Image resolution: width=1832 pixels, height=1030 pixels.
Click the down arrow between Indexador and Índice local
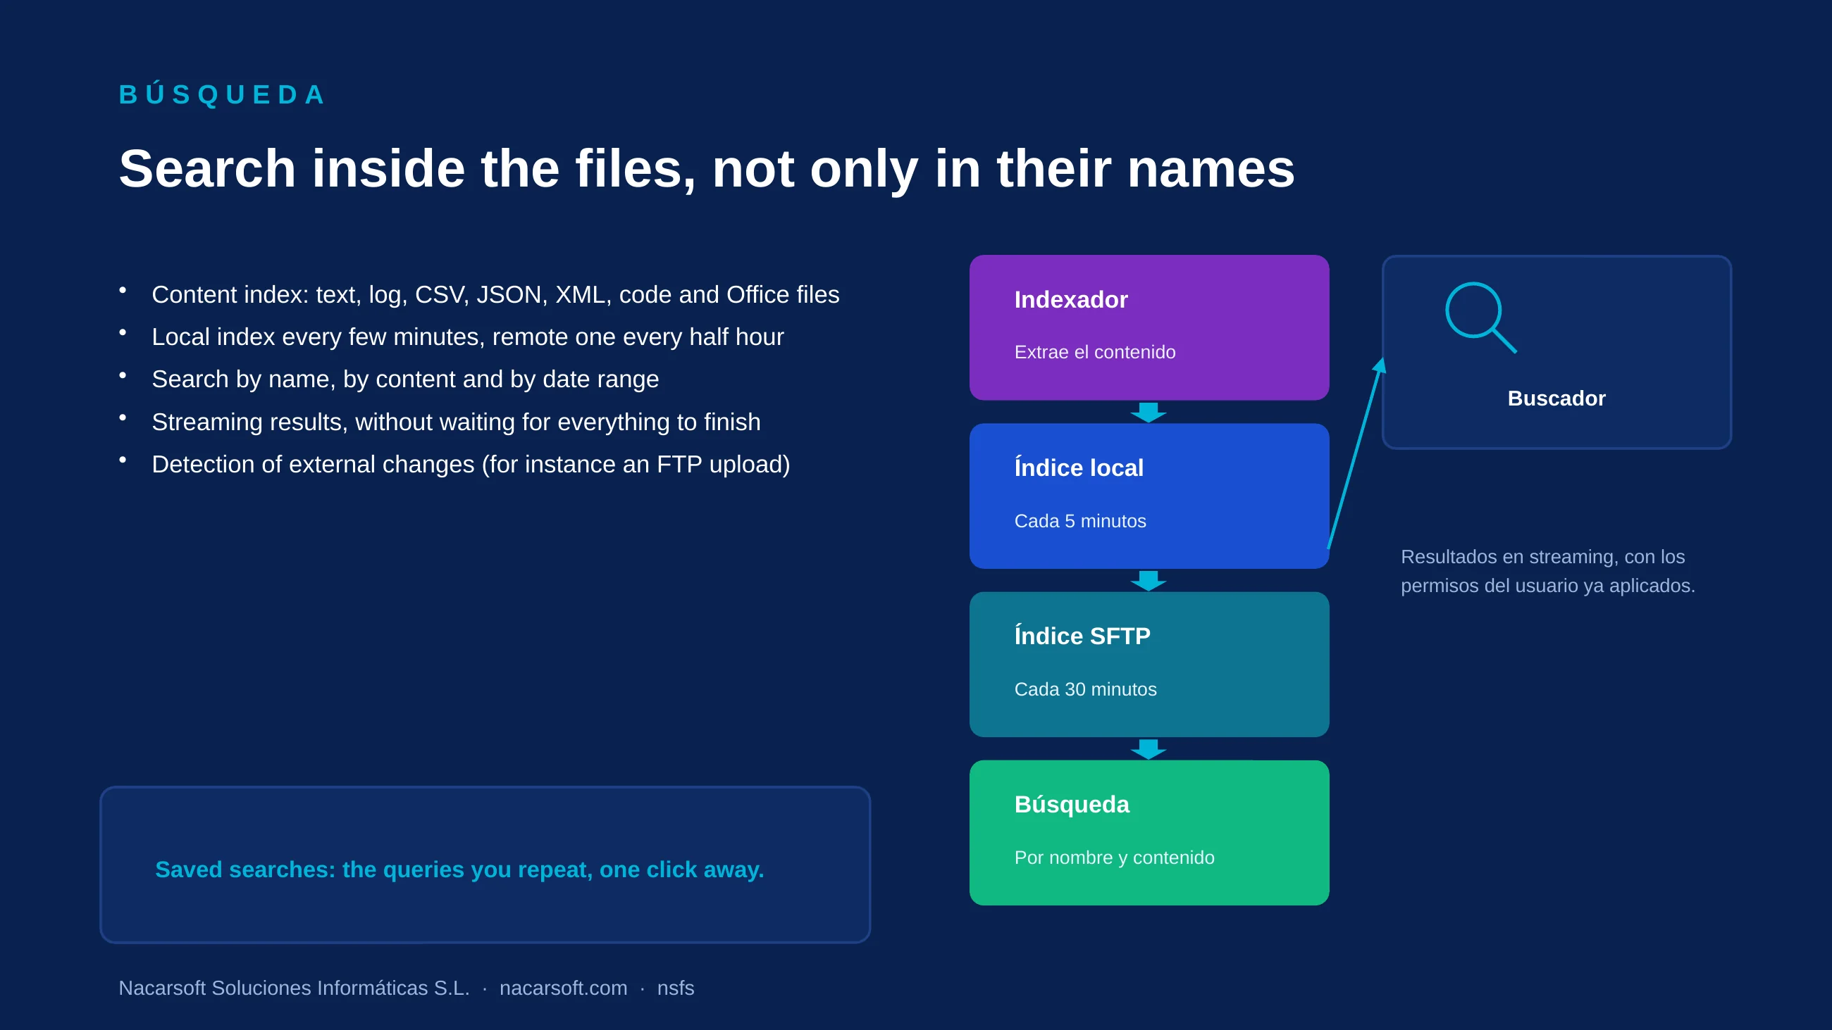(x=1149, y=413)
